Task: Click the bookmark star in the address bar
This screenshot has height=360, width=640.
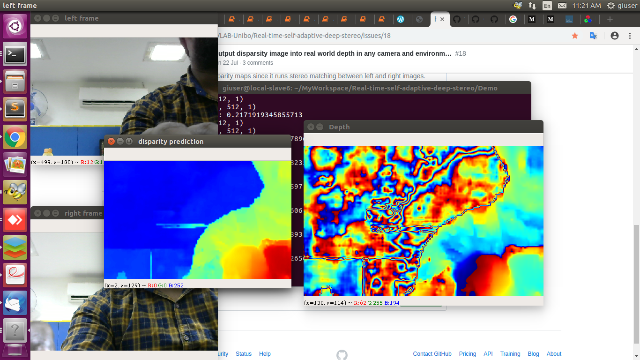Action: tap(575, 35)
